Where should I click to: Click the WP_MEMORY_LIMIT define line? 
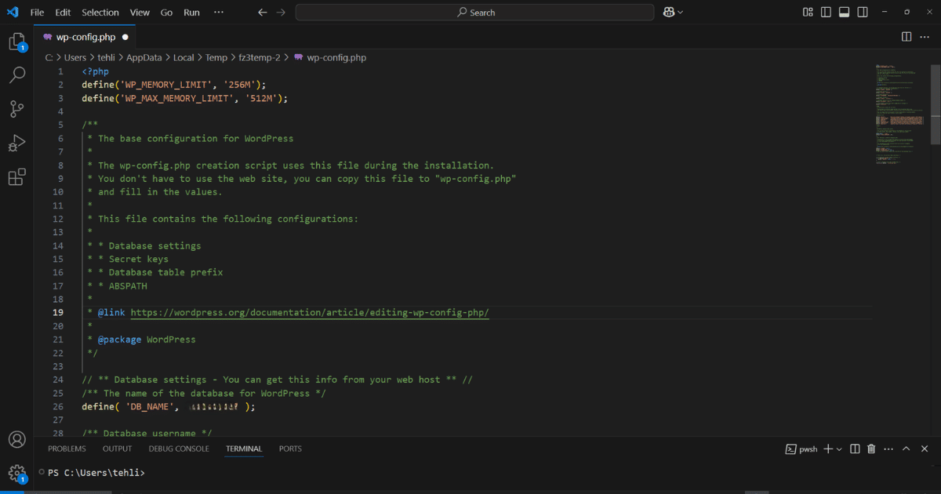point(174,85)
